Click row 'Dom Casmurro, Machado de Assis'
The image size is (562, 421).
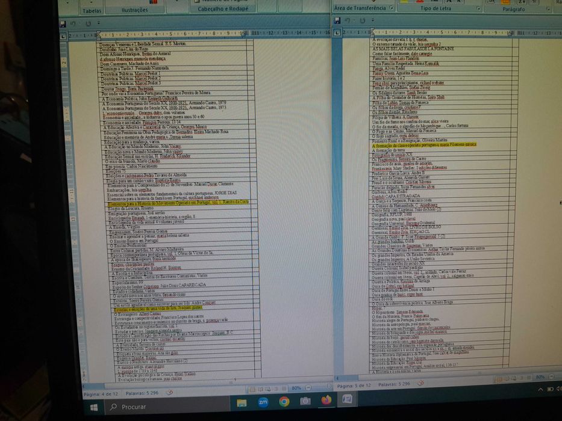tap(129, 63)
